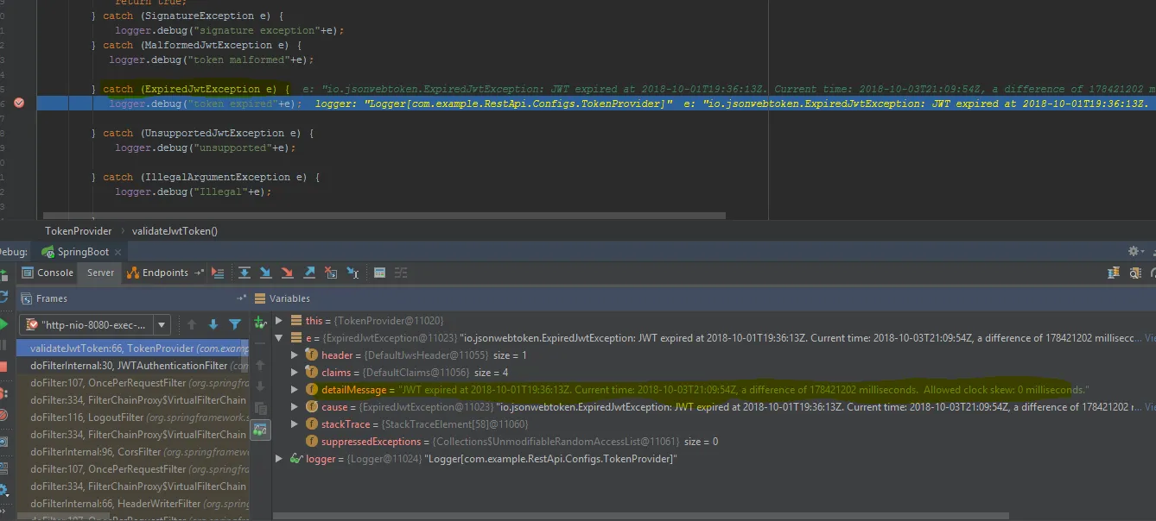Click Show Execution Point icon
Image resolution: width=1156 pixels, height=521 pixels.
pos(218,273)
